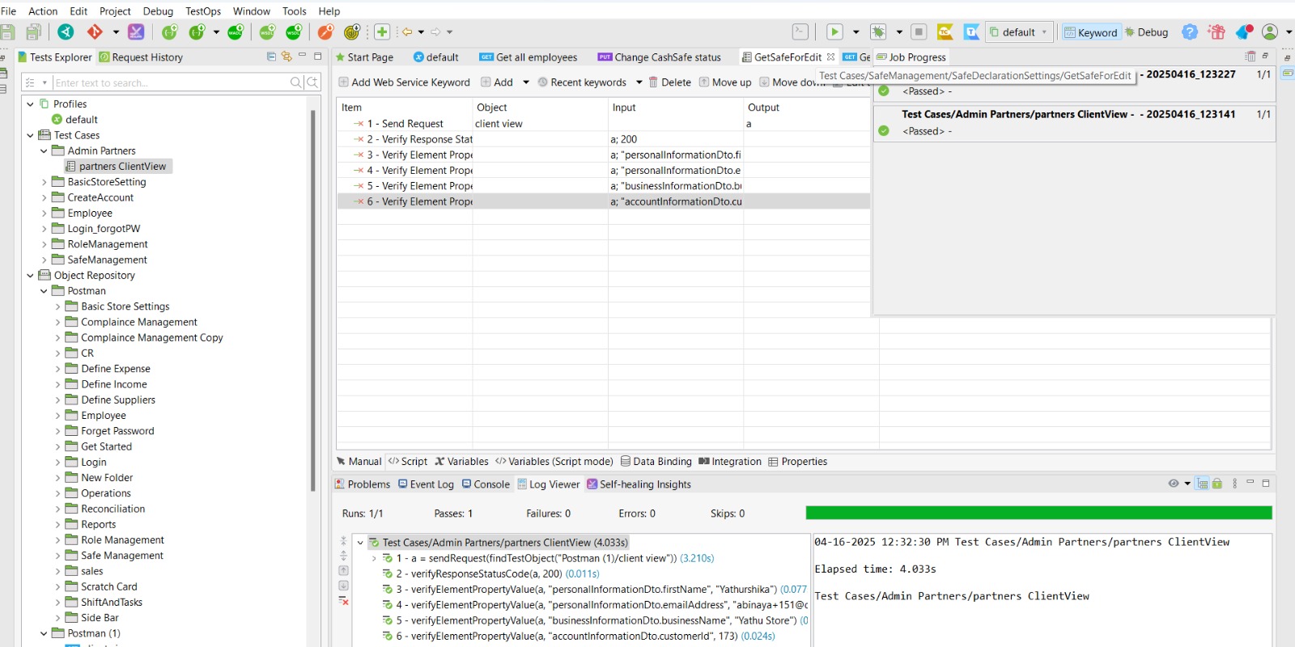Collapse the Object Repository node
Image resolution: width=1295 pixels, height=647 pixels.
[31, 275]
